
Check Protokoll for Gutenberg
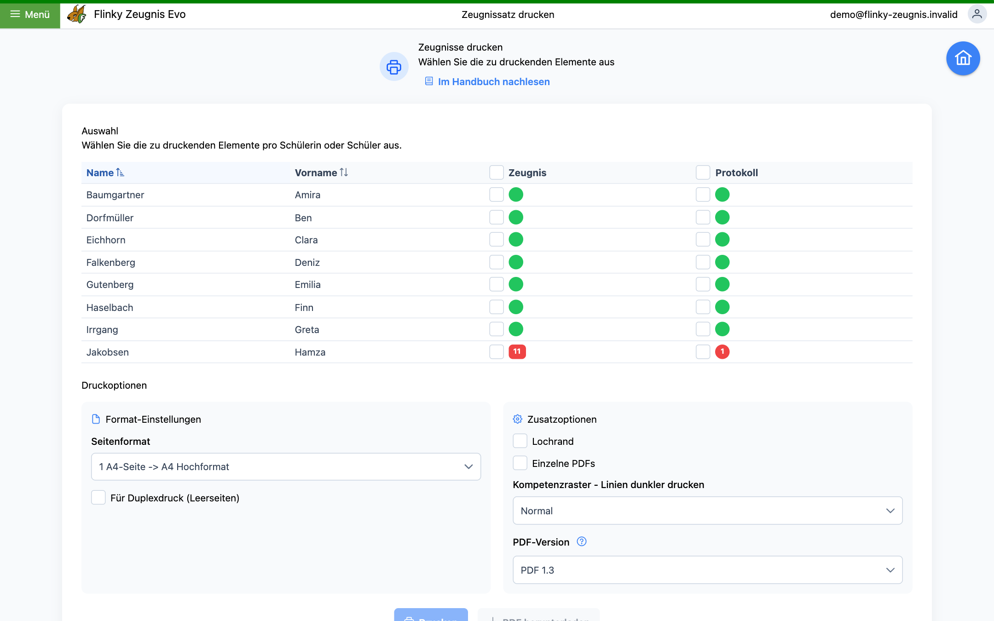point(703,284)
